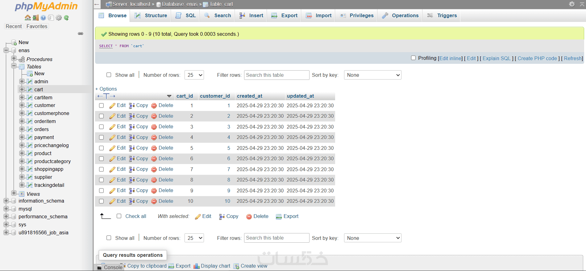Tick the bottom Show all checkbox

(109, 238)
